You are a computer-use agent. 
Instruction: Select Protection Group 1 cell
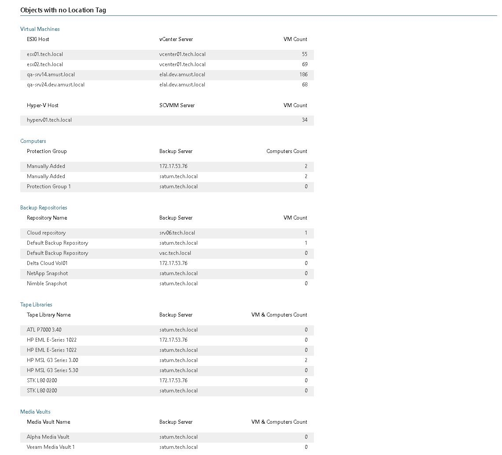pos(49,186)
